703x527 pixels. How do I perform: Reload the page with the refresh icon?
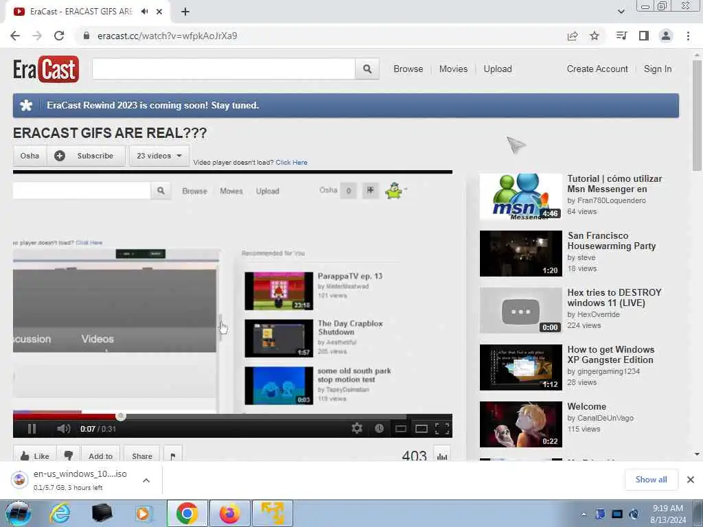(59, 36)
